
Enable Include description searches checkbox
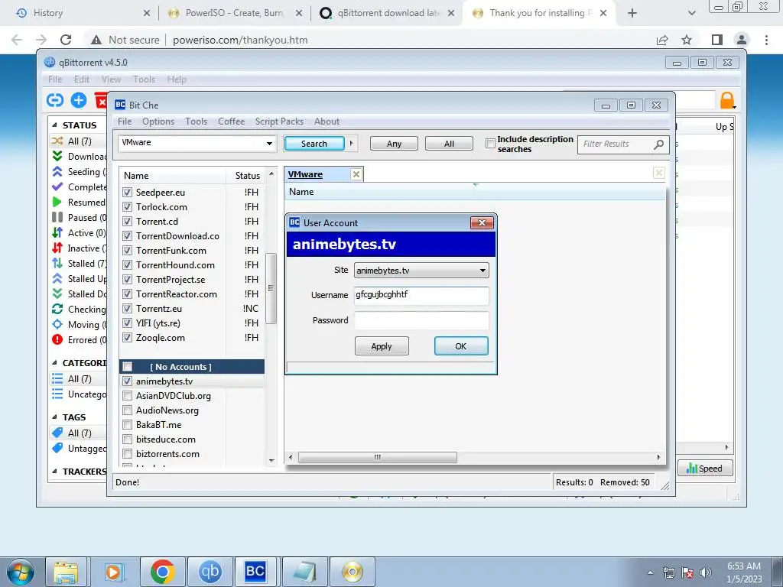pyautogui.click(x=490, y=144)
